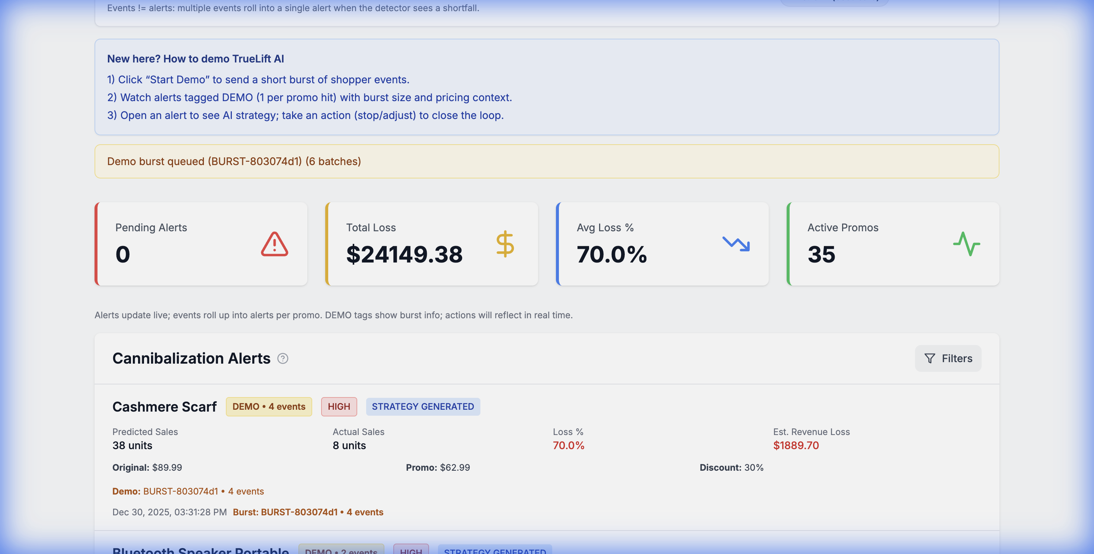Click the Burst: BURST-803074d1 label at alert bottom

(x=308, y=512)
